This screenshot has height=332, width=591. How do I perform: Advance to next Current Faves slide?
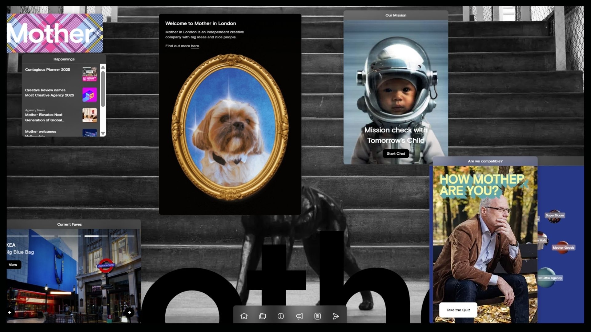pyautogui.click(x=129, y=312)
